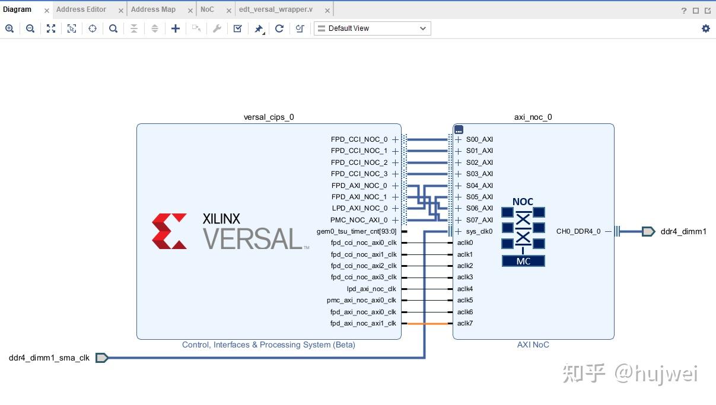Image resolution: width=716 pixels, height=405 pixels.
Task: Open the Default View dropdown
Action: click(372, 28)
